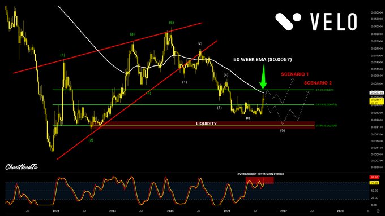Click the white (1) wave label
The height and width of the screenshot is (216, 385).
click(185, 82)
